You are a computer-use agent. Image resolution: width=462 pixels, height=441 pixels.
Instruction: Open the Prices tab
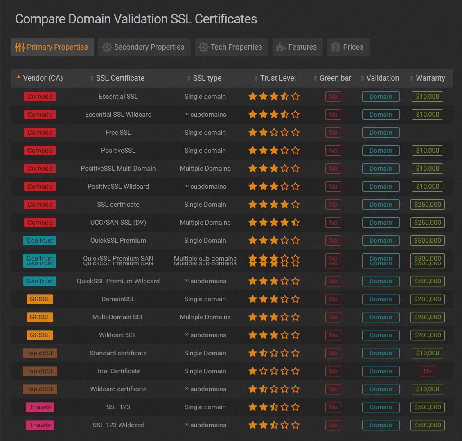pyautogui.click(x=348, y=47)
